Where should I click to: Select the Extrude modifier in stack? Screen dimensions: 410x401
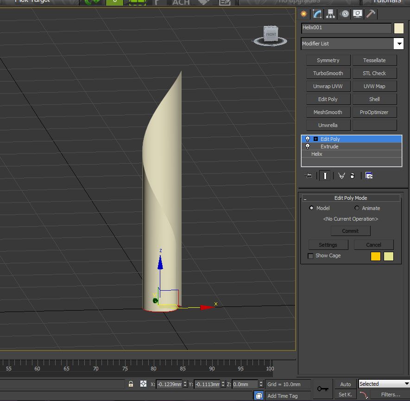329,146
